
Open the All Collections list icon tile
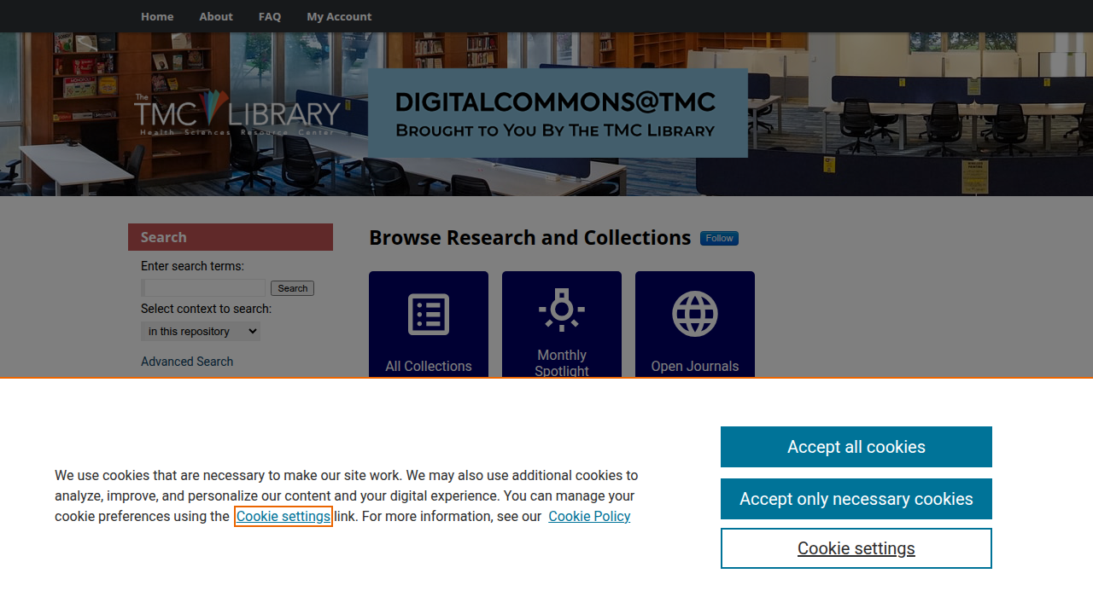429,324
